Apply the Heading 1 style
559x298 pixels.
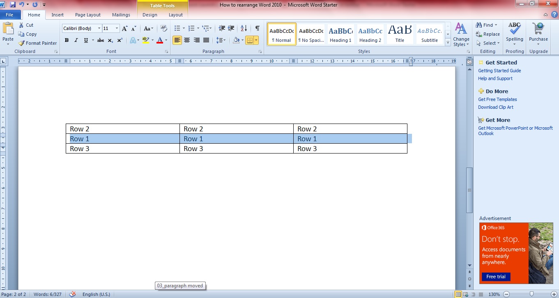pos(340,34)
